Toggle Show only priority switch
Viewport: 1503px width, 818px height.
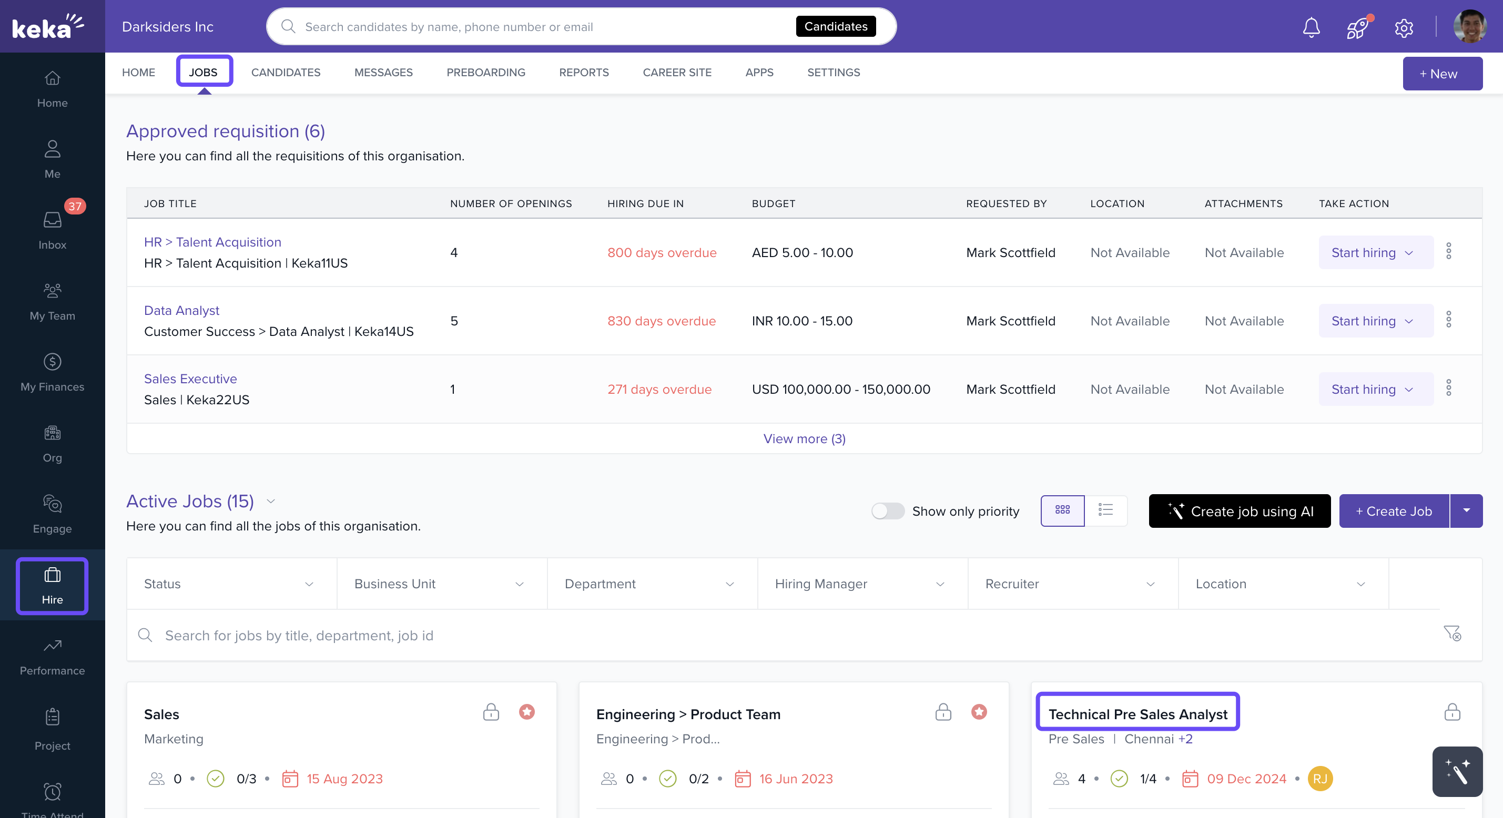[x=888, y=511]
